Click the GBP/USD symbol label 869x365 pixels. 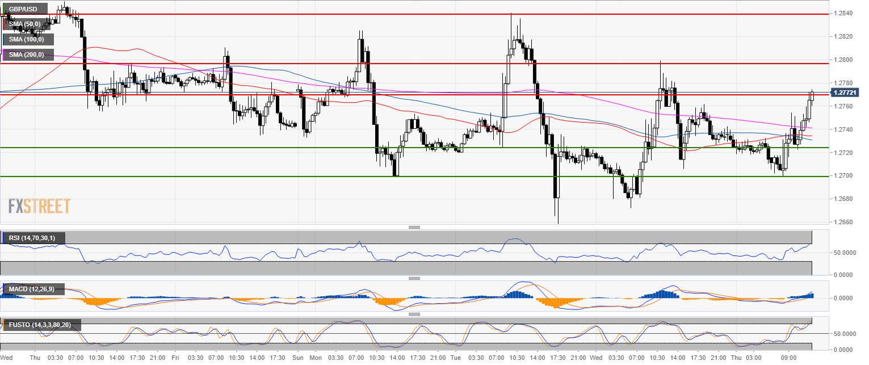click(24, 10)
